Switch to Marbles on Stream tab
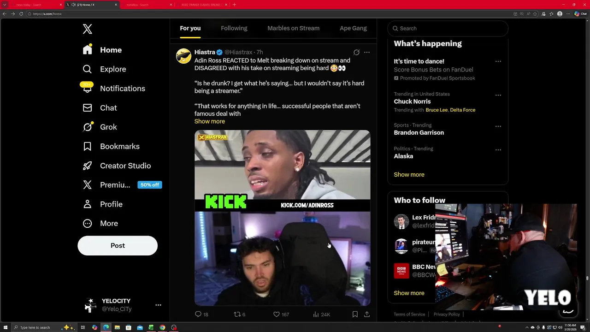Image resolution: width=590 pixels, height=332 pixels. pyautogui.click(x=294, y=28)
